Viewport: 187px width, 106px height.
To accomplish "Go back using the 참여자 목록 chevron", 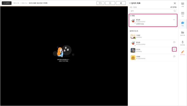I will 130,3.
